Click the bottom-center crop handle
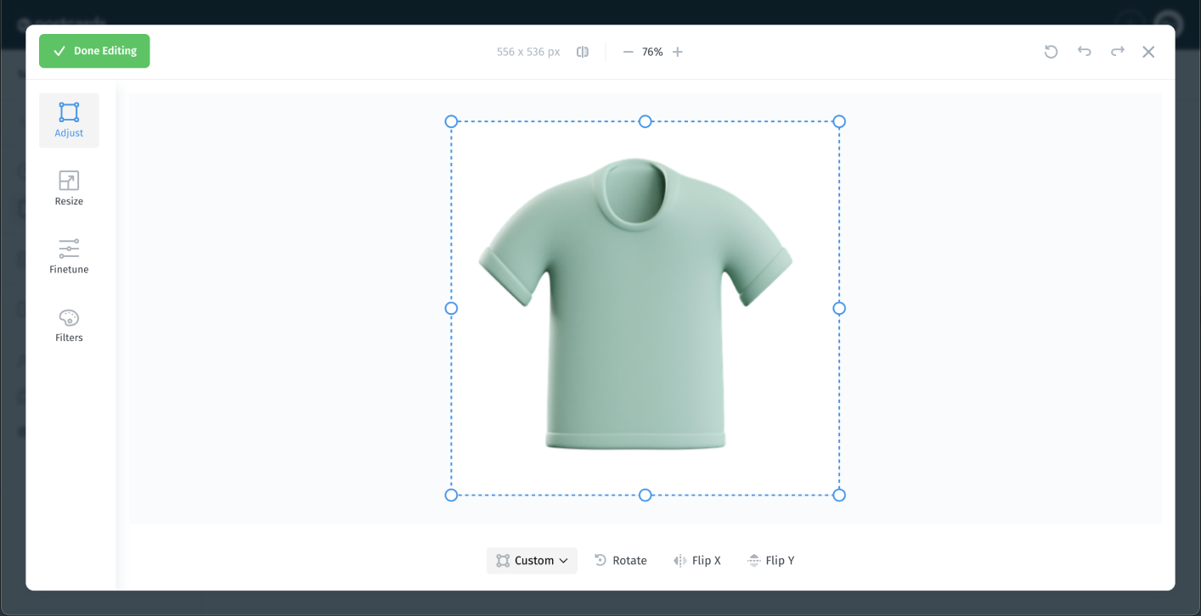 coord(646,495)
